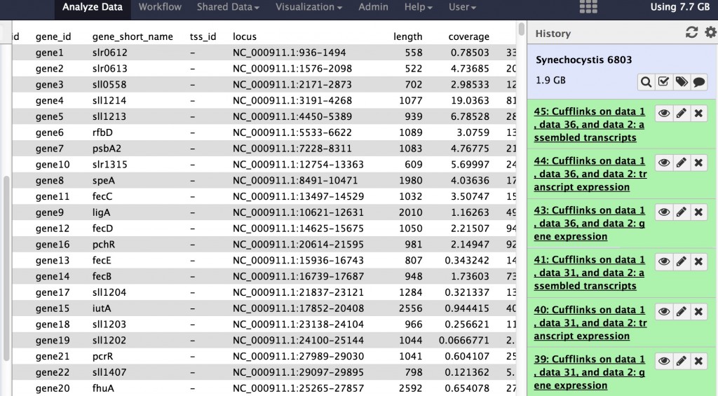Open history options gear menu
The height and width of the screenshot is (396, 718).
[710, 33]
